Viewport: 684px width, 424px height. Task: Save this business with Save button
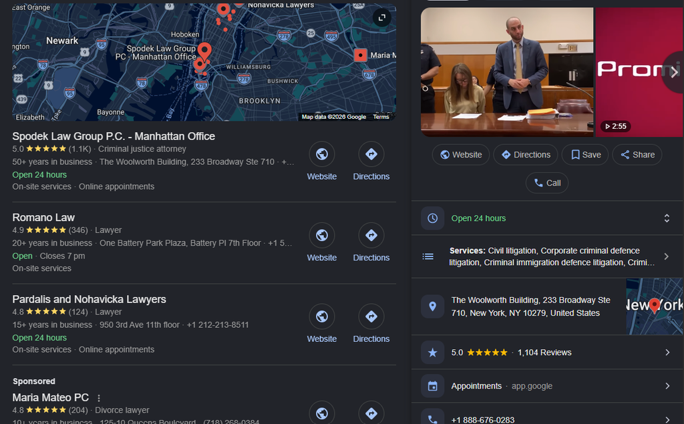pos(585,155)
